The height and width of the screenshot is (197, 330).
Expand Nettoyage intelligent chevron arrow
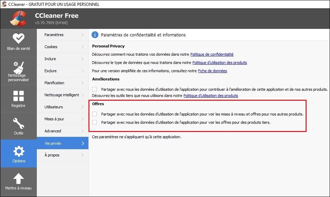[x=83, y=95]
